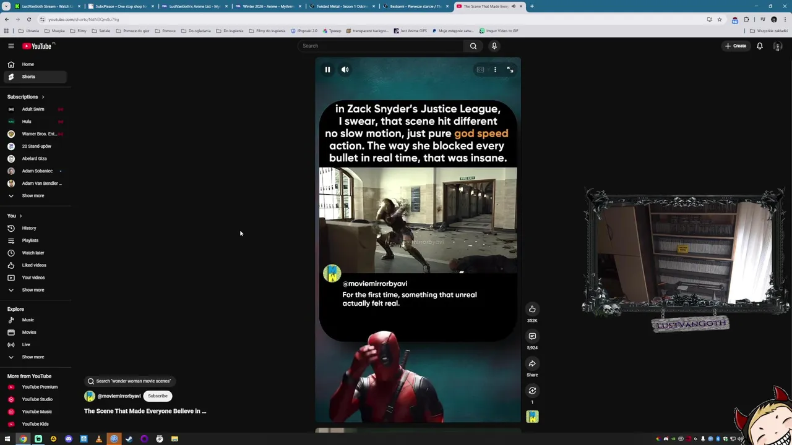Open the Shorts three-dot more options menu
The height and width of the screenshot is (445, 792).
495,70
